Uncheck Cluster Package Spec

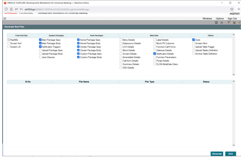[79, 47]
